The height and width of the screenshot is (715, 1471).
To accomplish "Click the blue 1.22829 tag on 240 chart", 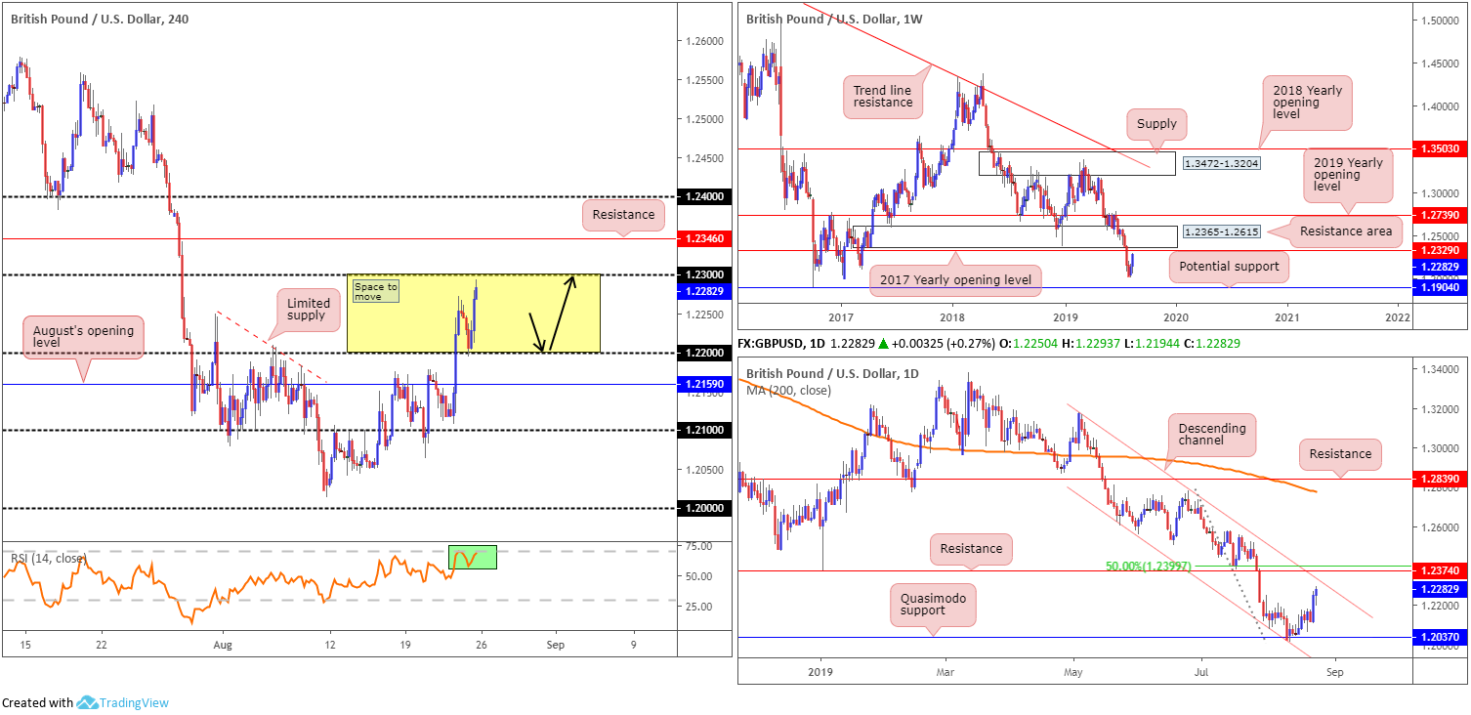I will [x=705, y=289].
